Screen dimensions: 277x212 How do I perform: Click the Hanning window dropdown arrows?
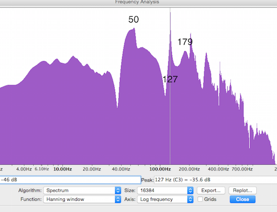click(118, 199)
